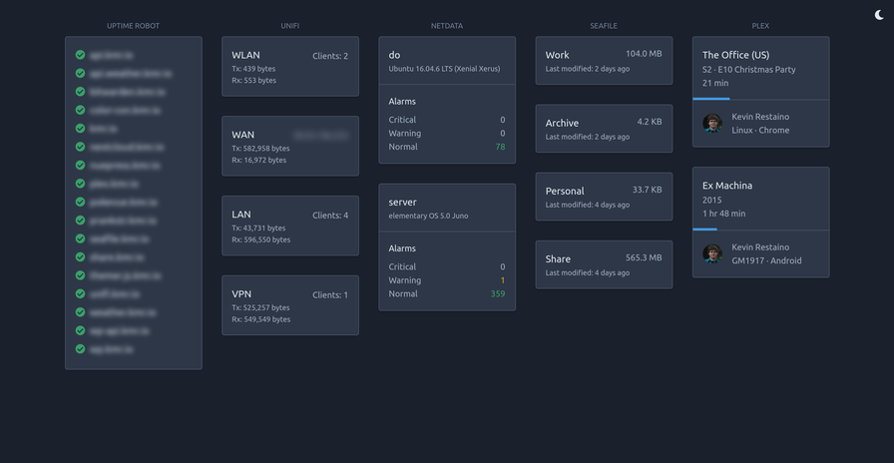Open the Personal Seafile library

pyautogui.click(x=604, y=197)
